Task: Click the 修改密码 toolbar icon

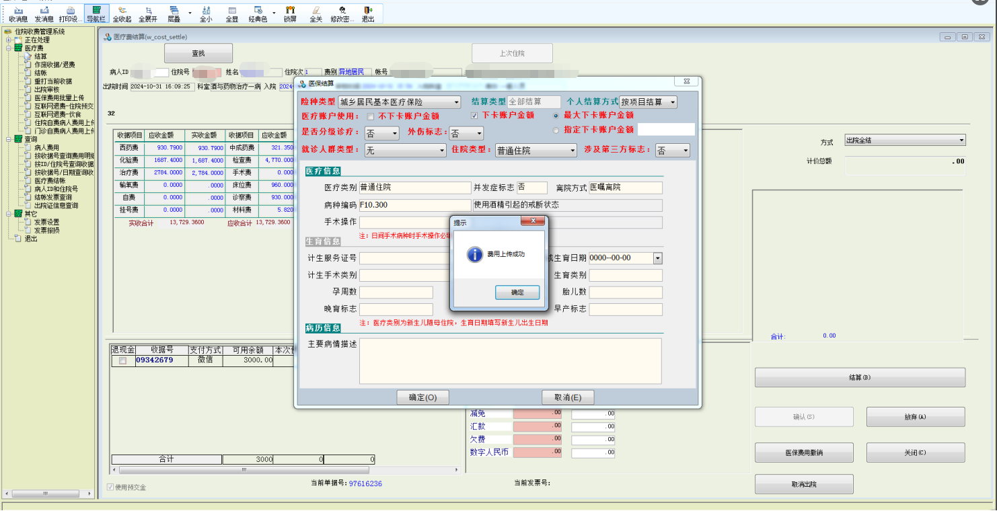Action: click(342, 14)
